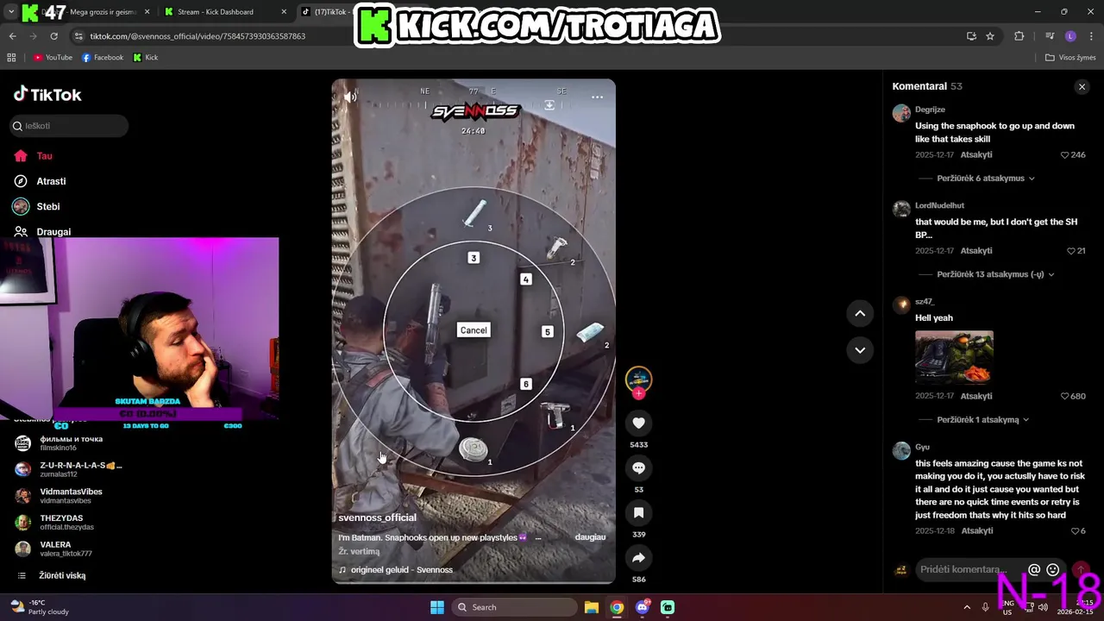Image resolution: width=1104 pixels, height=621 pixels.
Task: Go to the next video with the down arrow
Action: (x=860, y=349)
